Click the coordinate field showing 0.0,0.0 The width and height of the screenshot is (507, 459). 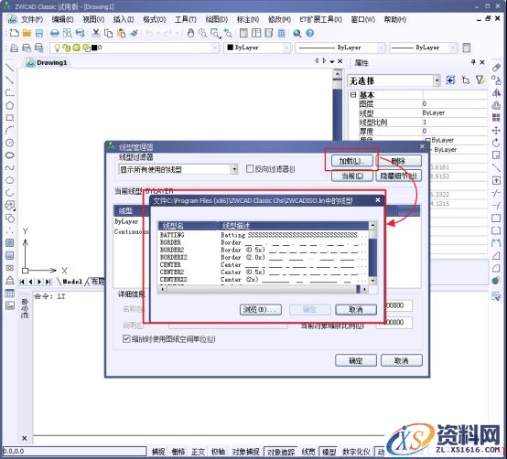(x=74, y=452)
